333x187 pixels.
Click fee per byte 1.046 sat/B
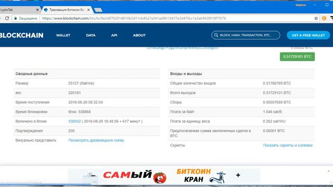pyautogui.click(x=272, y=112)
